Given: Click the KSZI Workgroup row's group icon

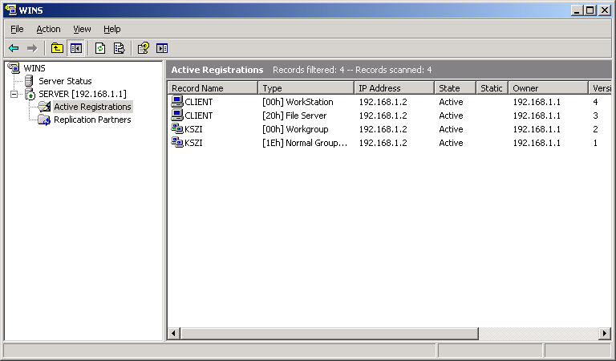Looking at the screenshot, I should coord(177,129).
